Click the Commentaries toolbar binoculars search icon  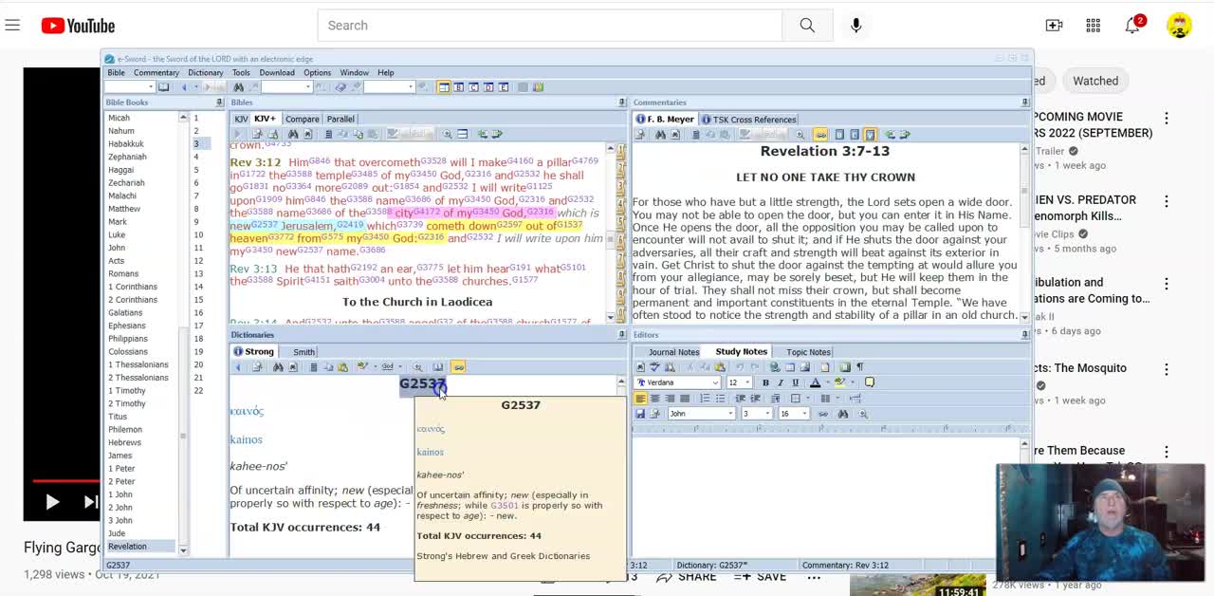tap(661, 134)
